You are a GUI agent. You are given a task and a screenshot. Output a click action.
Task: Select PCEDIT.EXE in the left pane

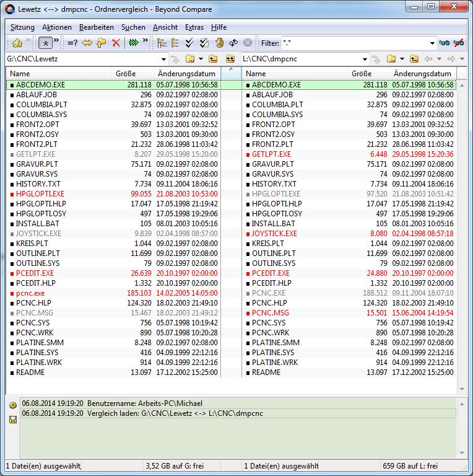[x=113, y=273]
